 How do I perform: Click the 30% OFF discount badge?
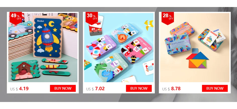click(91, 18)
